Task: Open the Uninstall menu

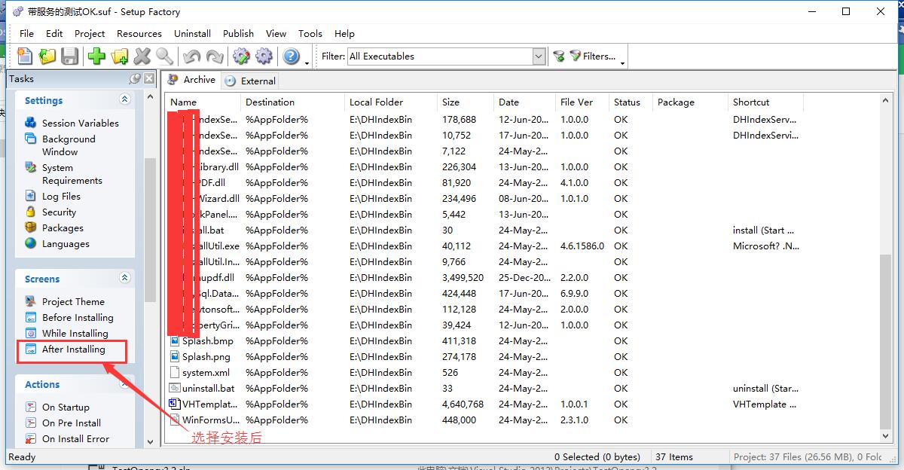Action: coord(192,33)
